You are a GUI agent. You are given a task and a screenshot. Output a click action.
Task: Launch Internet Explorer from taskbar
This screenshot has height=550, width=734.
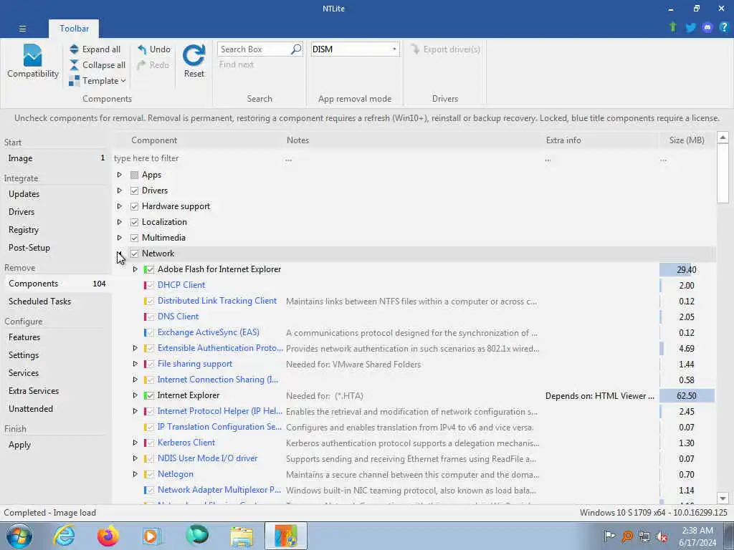tap(64, 536)
